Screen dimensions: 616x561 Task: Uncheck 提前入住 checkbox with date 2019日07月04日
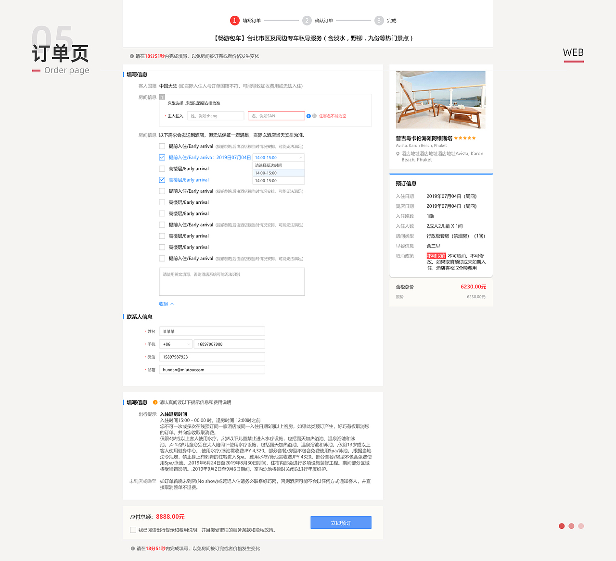(162, 158)
